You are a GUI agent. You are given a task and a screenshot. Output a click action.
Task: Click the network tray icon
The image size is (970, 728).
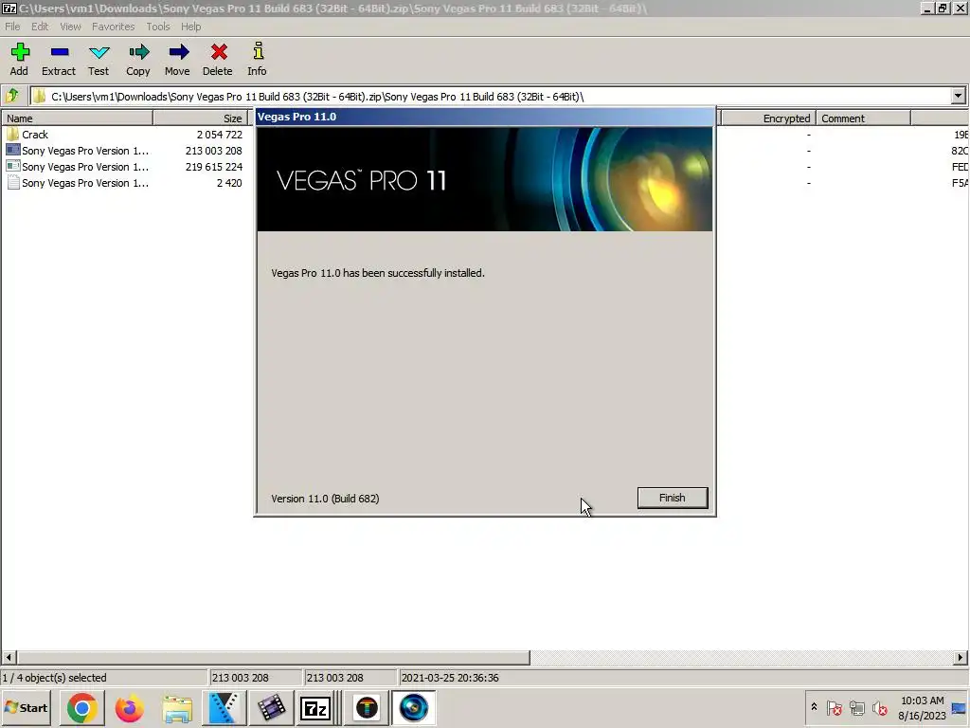(x=856, y=707)
